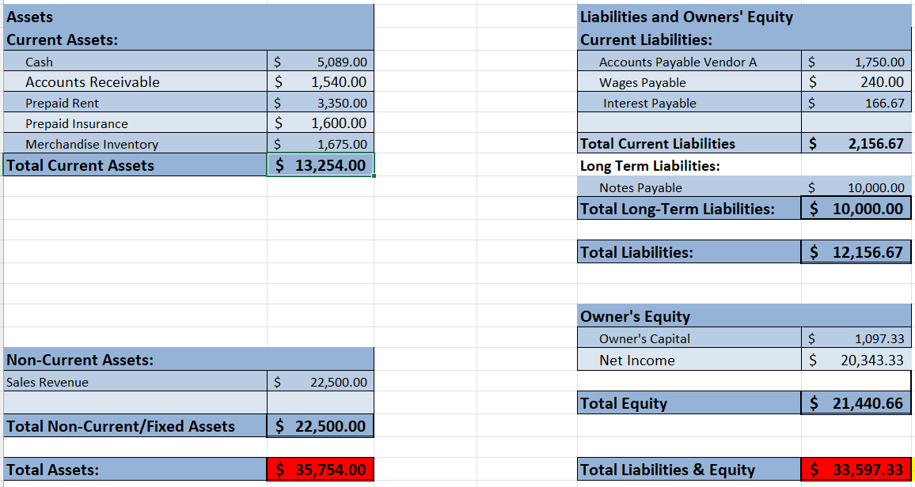Click the Wages Payable amount 240.00

click(x=856, y=81)
